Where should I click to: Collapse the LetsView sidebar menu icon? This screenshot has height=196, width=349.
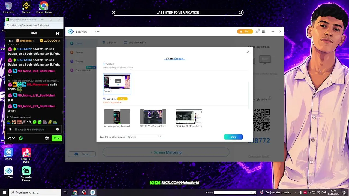pyautogui.click(x=97, y=32)
